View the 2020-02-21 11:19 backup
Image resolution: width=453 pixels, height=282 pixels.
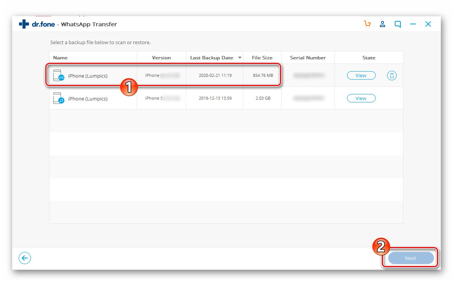coord(361,75)
